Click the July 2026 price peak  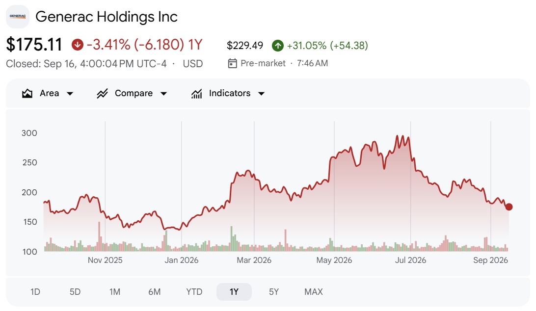(x=397, y=136)
